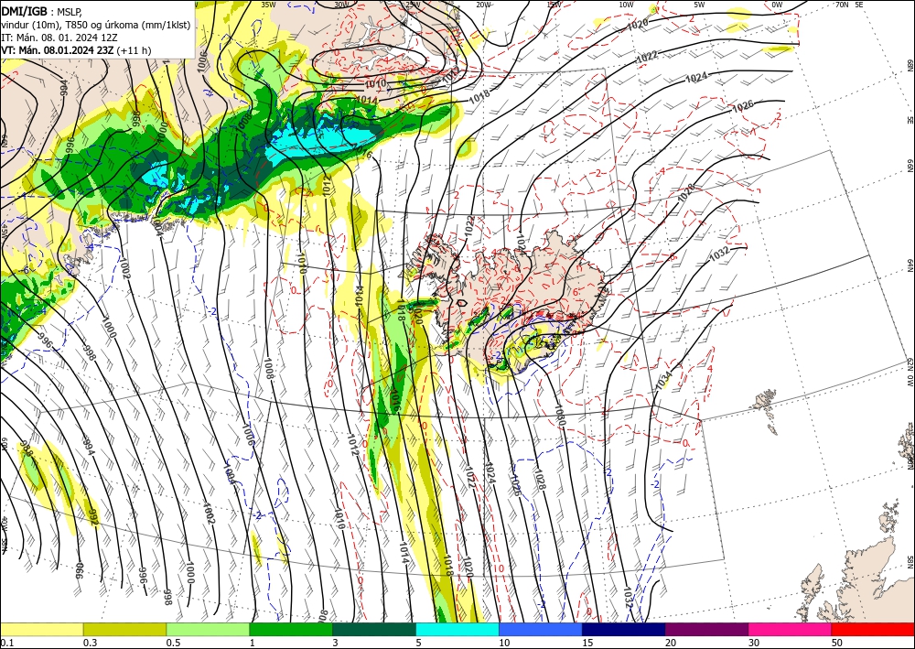Select the green 1 mm legend swatch
The width and height of the screenshot is (915, 649).
(291, 629)
